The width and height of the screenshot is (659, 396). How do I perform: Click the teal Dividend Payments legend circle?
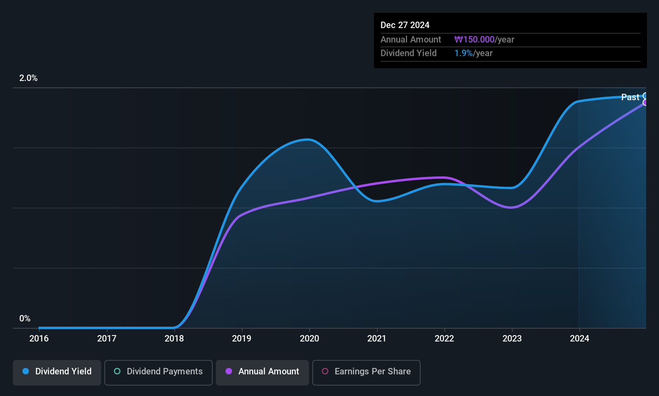pos(117,371)
